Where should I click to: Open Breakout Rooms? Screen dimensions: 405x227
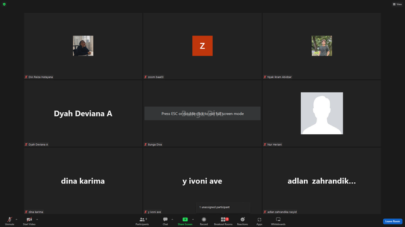click(223, 221)
